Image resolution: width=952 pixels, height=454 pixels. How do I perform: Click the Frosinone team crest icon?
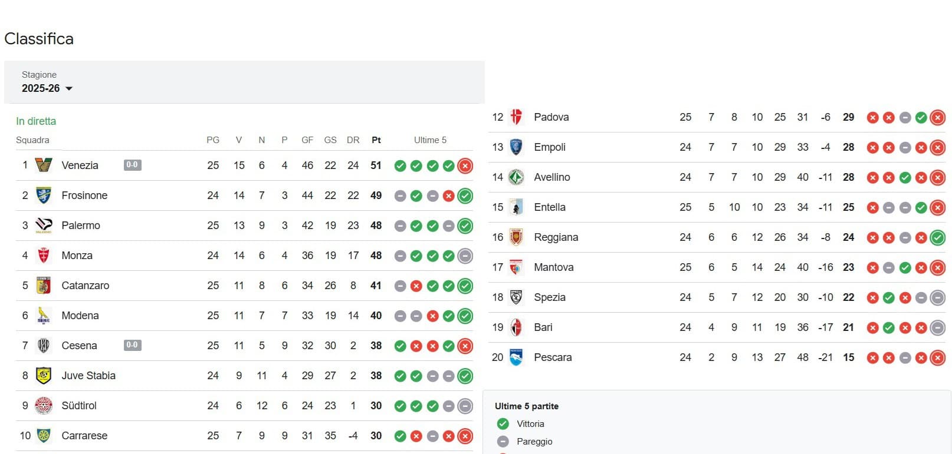point(44,195)
